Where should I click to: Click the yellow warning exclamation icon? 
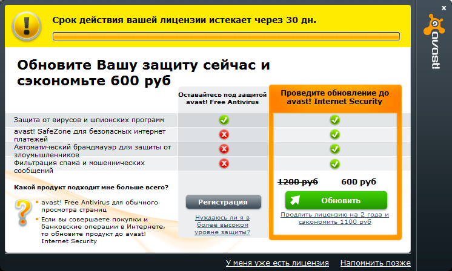[x=26, y=26]
